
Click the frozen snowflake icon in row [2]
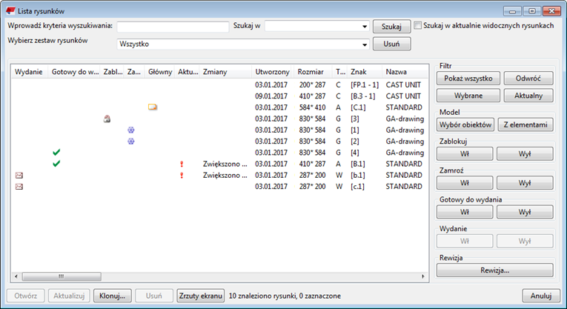pos(131,141)
